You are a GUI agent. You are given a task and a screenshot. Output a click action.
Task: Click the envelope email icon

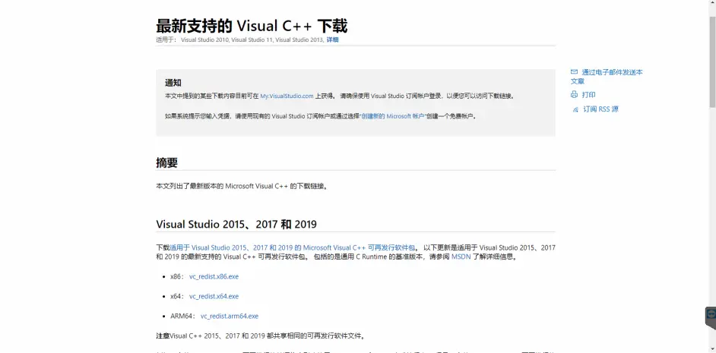click(x=574, y=72)
